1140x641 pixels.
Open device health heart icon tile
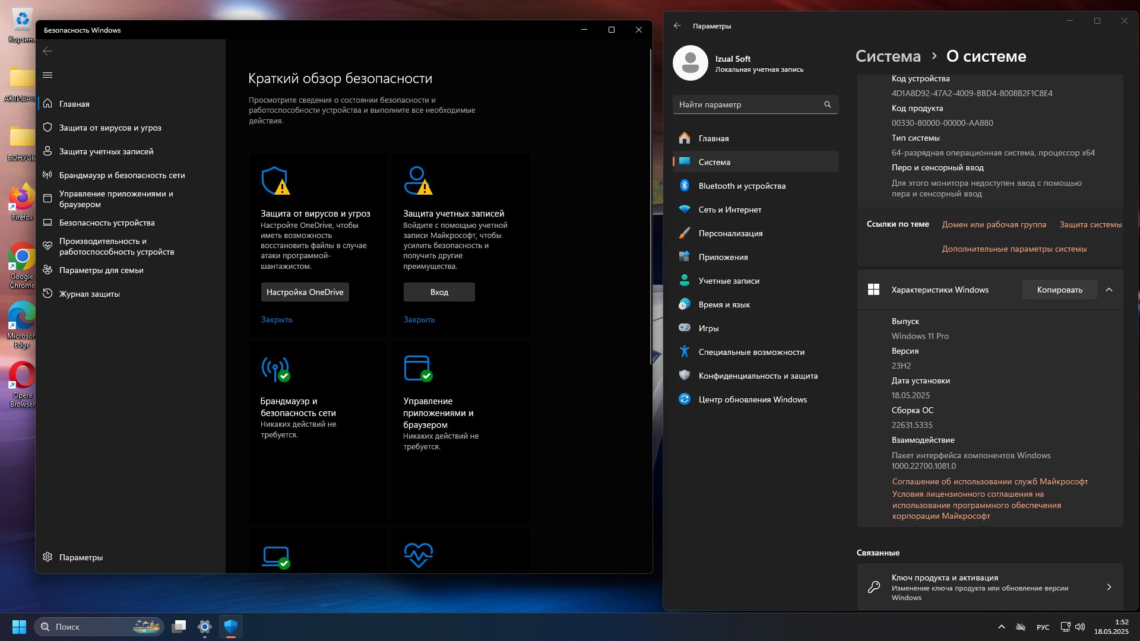pyautogui.click(x=419, y=556)
